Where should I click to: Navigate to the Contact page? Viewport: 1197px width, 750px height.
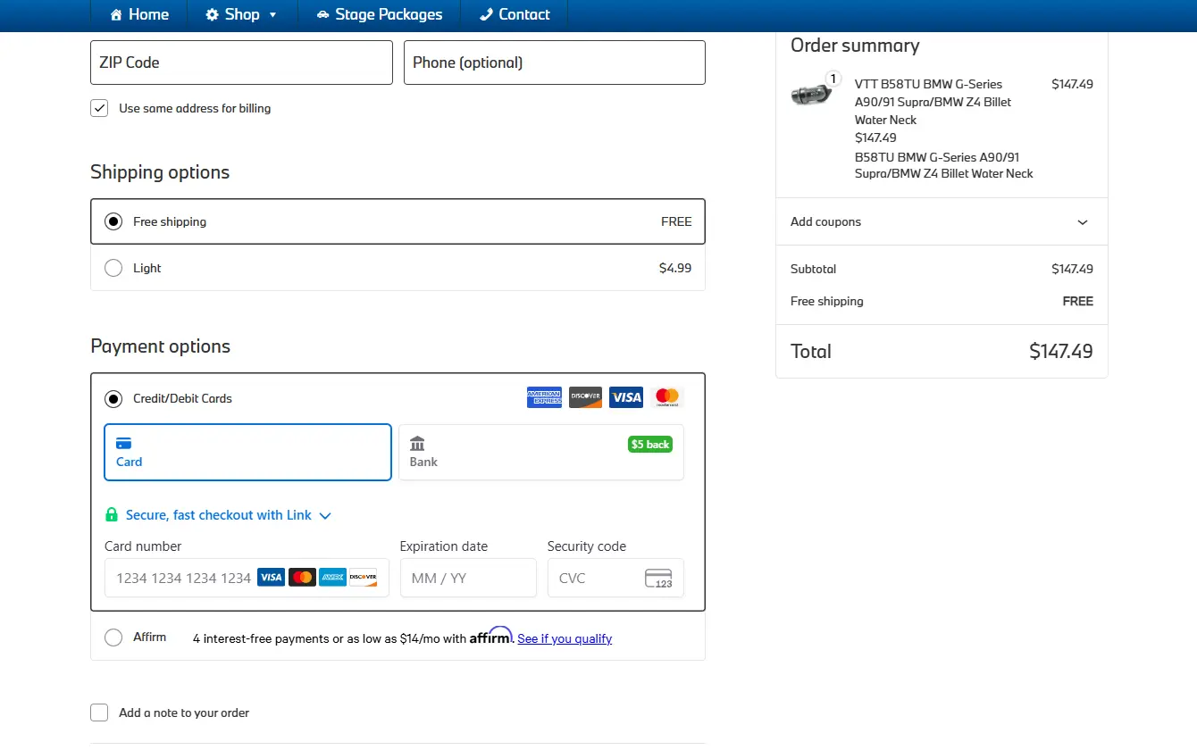515,14
